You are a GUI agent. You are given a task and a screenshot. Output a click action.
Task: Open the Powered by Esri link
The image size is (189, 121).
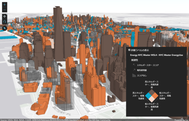tap(181, 120)
